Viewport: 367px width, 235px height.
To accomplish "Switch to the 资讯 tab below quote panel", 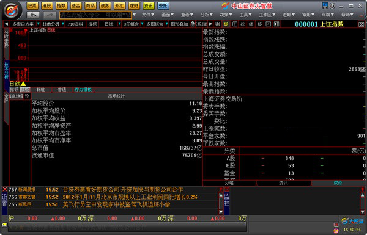I will [283, 183].
